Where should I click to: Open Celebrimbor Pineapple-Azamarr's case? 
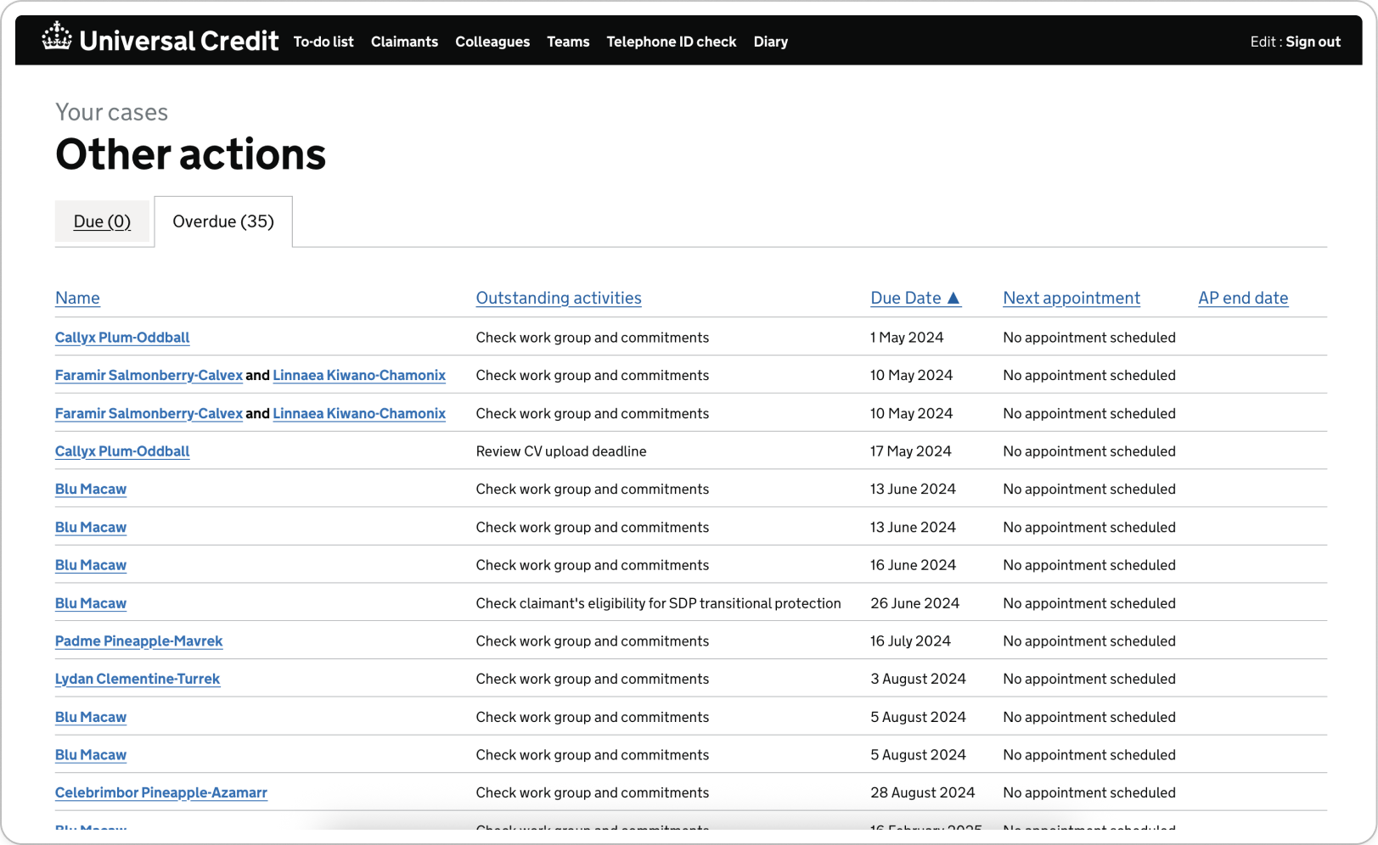coord(161,792)
